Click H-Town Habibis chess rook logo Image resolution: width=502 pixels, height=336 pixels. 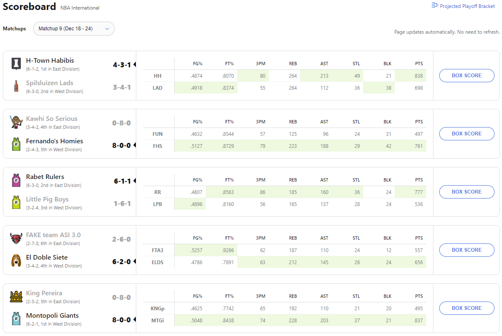pyautogui.click(x=16, y=64)
